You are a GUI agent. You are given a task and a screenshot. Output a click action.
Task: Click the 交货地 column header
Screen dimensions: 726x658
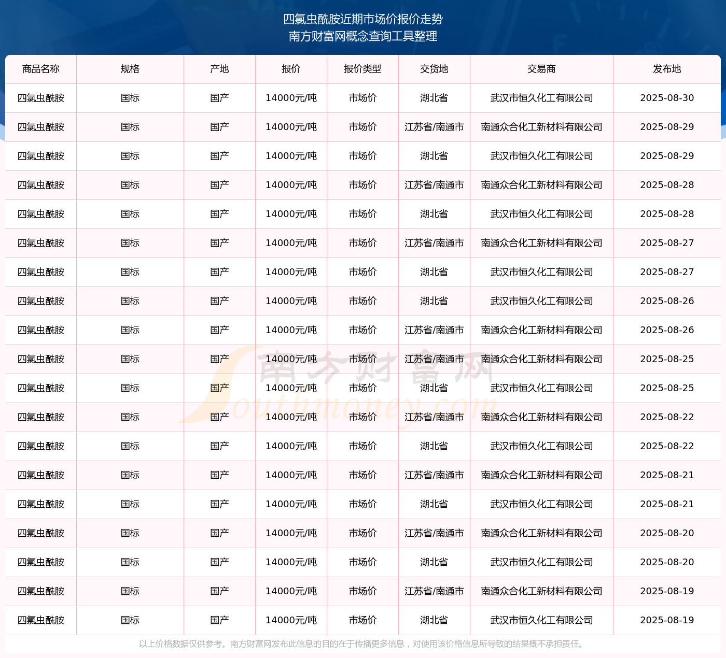[434, 69]
